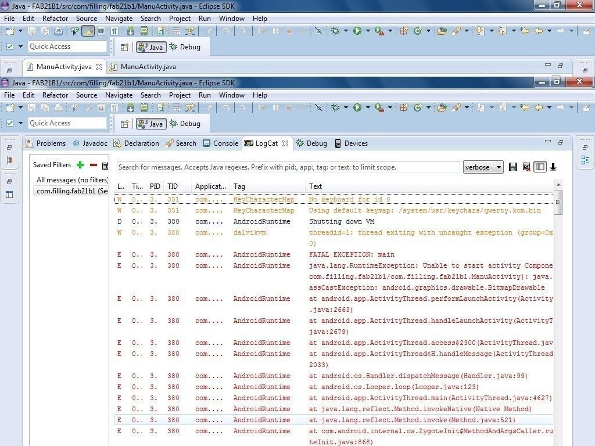Toggle Block Selection mode in the back Eclipse toolbar
The width and height of the screenshot is (595, 446).
point(101,31)
